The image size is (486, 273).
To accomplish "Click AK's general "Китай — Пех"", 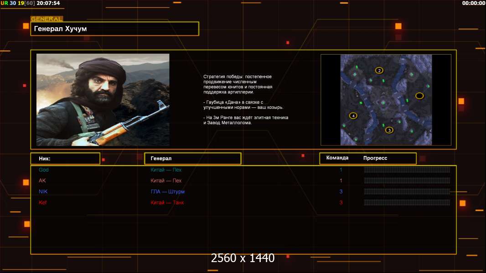I will tap(166, 181).
